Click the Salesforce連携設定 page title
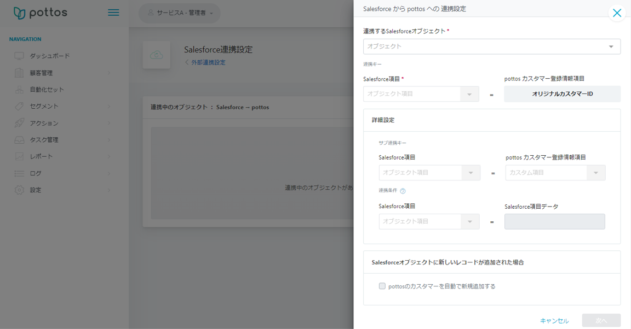Image resolution: width=631 pixels, height=329 pixels. click(219, 49)
